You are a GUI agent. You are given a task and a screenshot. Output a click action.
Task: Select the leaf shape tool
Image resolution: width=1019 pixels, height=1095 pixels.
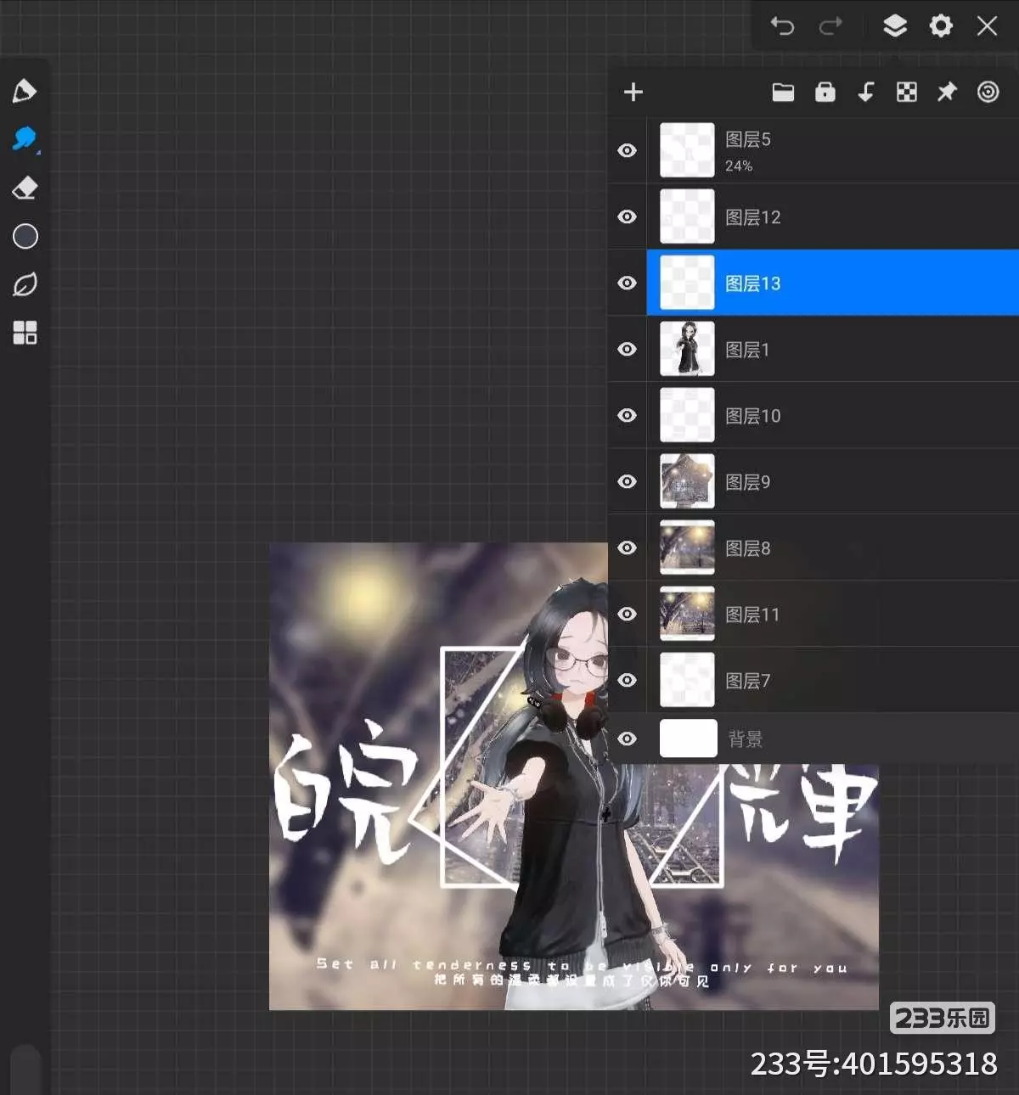pyautogui.click(x=25, y=284)
